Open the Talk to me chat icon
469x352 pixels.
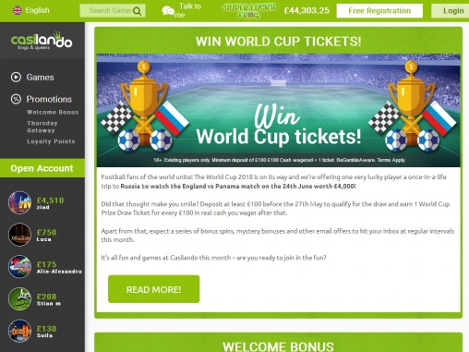tap(168, 11)
